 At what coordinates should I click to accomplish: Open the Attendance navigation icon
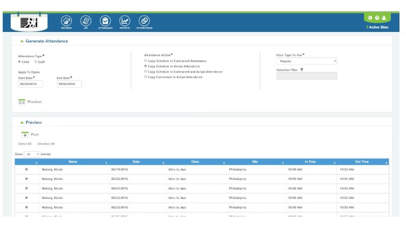coord(105,21)
